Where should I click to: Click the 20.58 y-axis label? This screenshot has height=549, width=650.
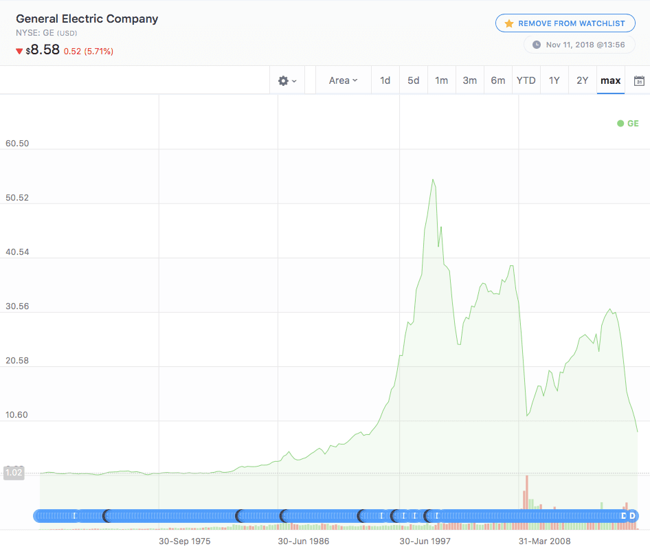click(17, 361)
